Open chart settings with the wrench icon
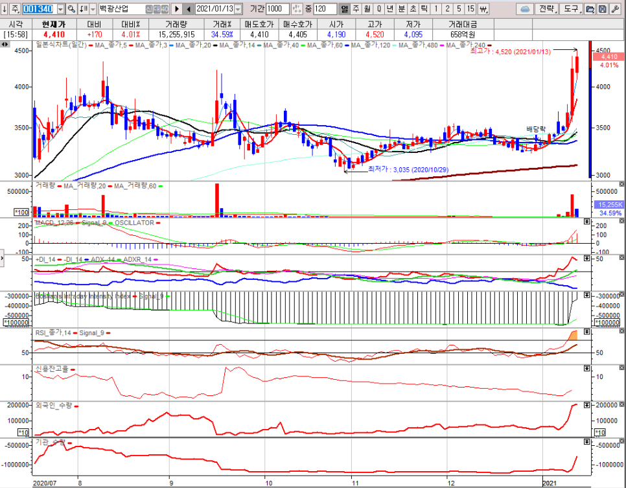626x488 pixels. tap(615, 9)
